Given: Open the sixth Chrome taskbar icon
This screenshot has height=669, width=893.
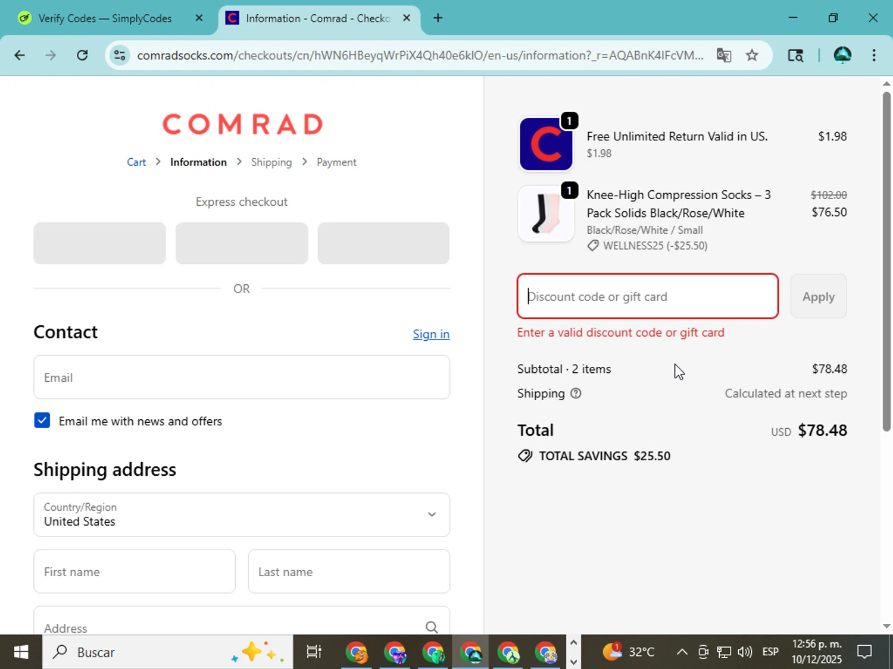Looking at the screenshot, I should (x=546, y=652).
